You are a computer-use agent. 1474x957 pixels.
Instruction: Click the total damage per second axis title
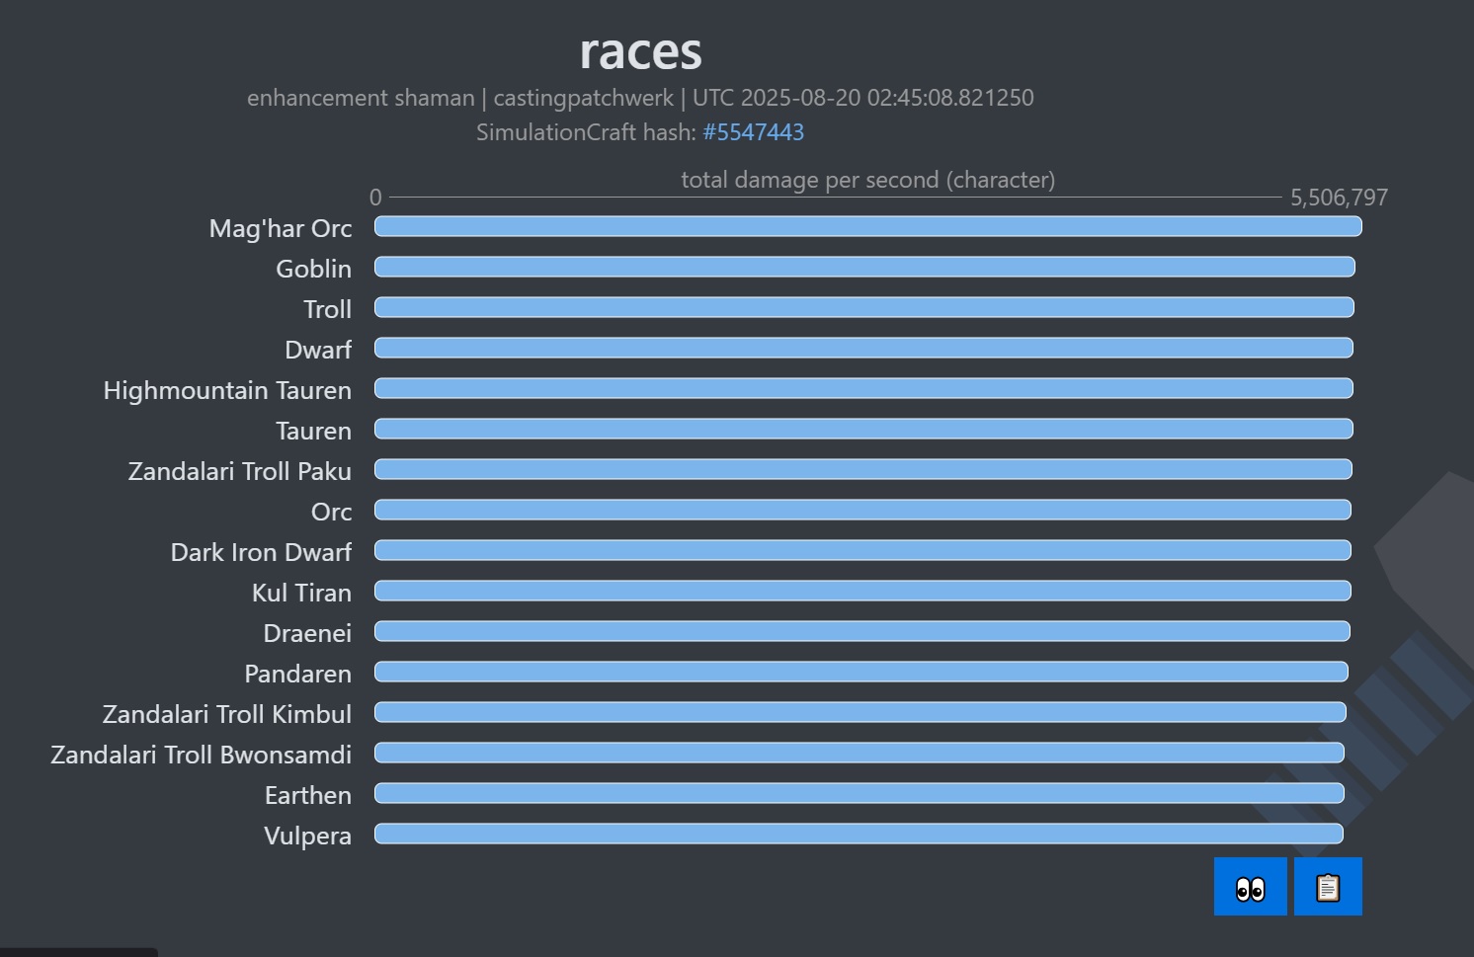pos(868,180)
